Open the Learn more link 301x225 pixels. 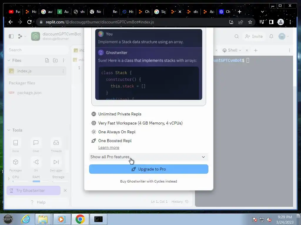(x=109, y=148)
